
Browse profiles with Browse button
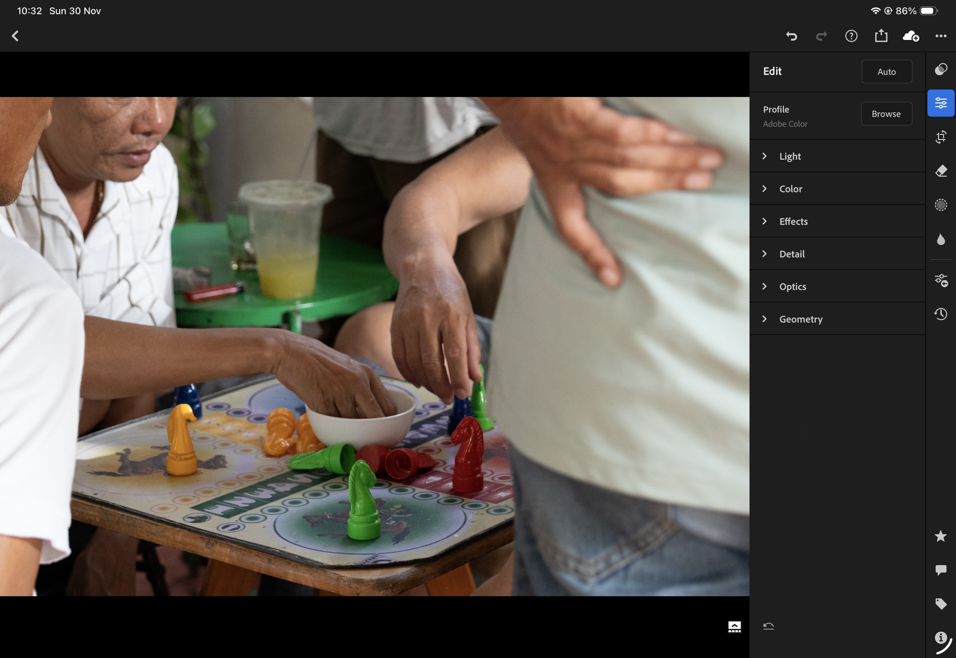[x=886, y=114]
